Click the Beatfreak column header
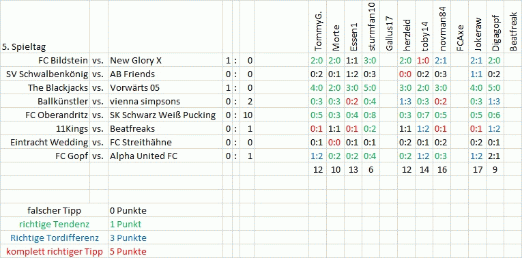522x258 pixels. coord(513,27)
